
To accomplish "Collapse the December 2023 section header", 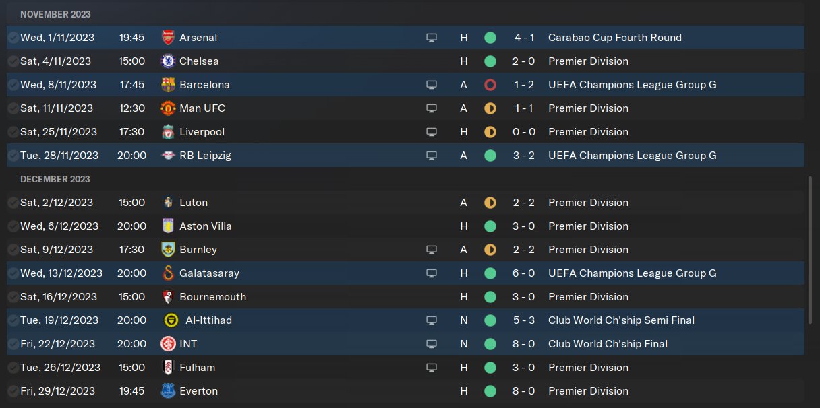I will 55,179.
